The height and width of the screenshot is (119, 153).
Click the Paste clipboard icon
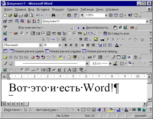tap(69, 15)
